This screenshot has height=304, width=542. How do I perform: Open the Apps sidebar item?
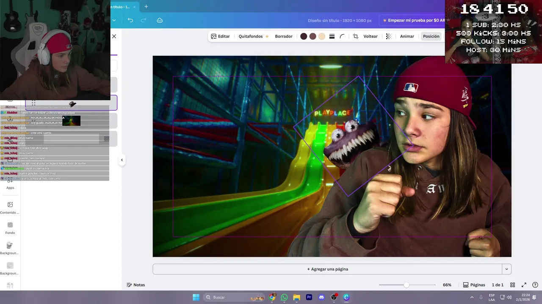tap(10, 184)
